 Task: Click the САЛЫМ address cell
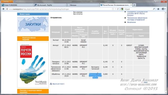pyautogui.click(x=141, y=52)
